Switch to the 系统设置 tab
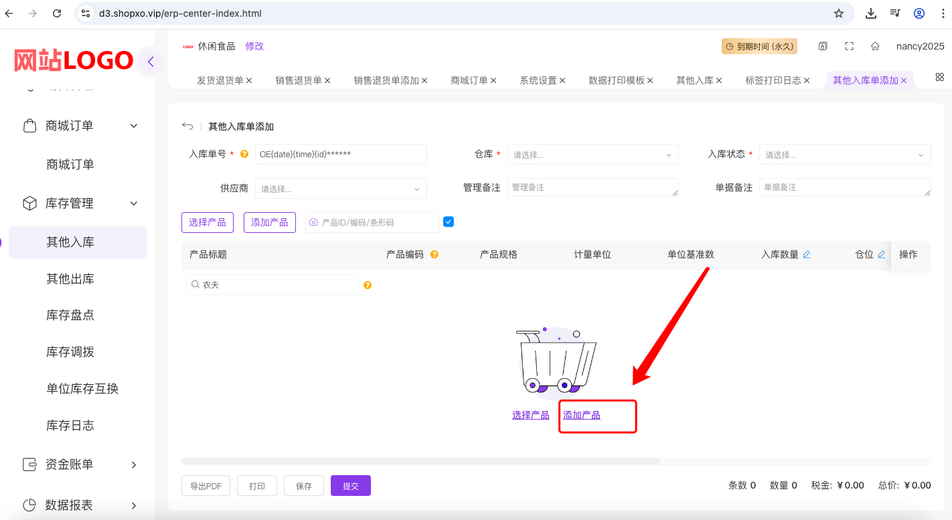This screenshot has width=952, height=520. point(538,80)
